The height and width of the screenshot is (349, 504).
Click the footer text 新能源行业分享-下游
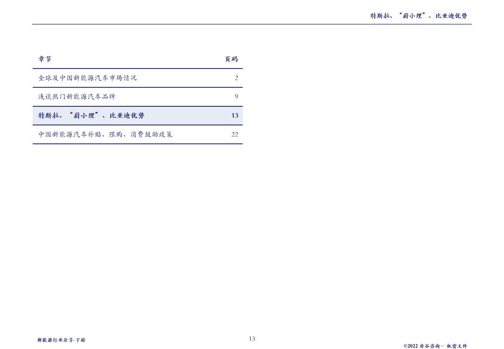62,340
